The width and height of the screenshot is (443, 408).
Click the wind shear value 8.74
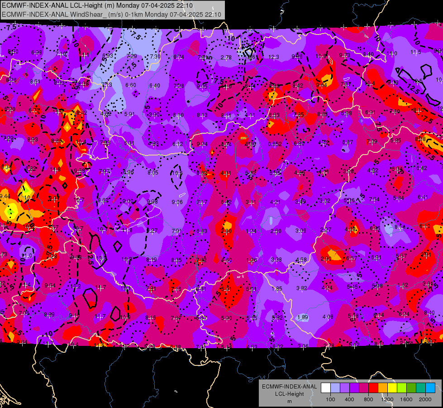179,57
